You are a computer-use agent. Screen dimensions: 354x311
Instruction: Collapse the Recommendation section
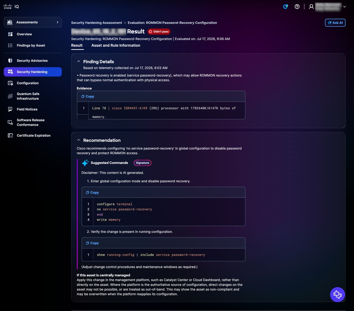tap(79, 140)
